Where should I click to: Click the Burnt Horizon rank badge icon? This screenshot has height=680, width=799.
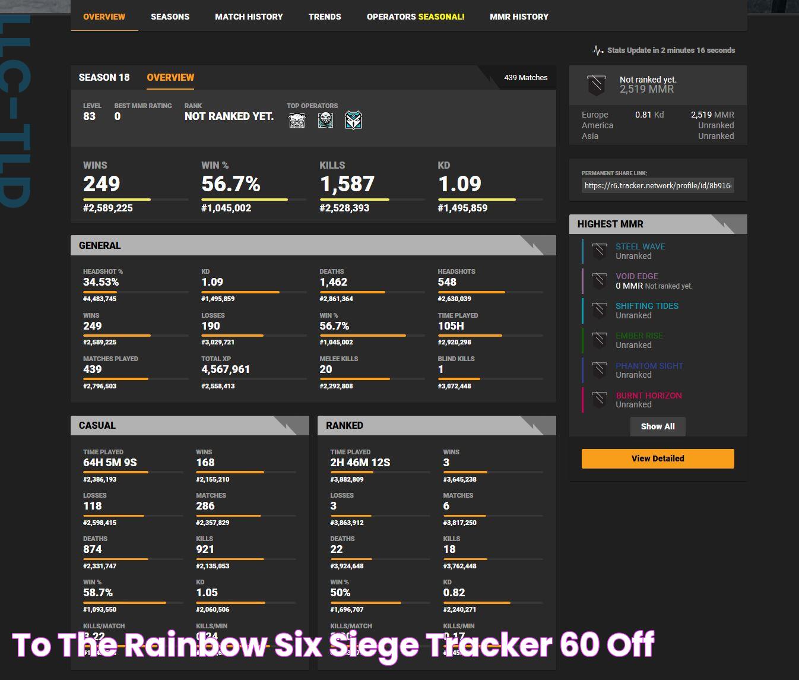[x=599, y=400]
